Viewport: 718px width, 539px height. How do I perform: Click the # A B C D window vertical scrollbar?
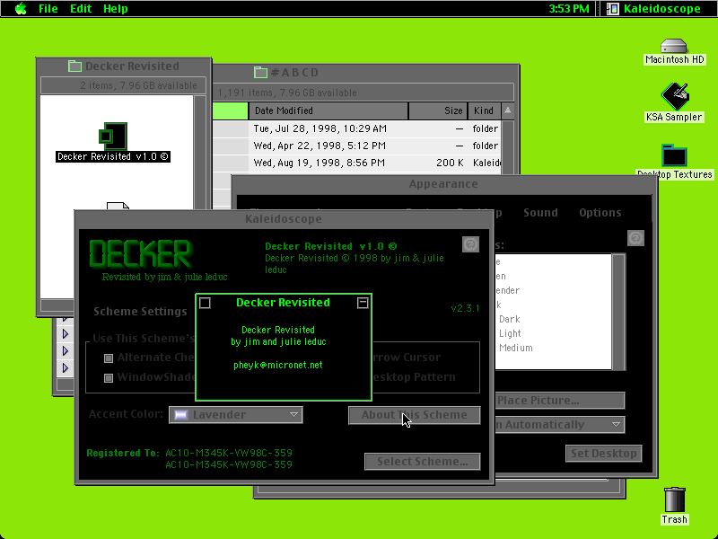(508, 146)
